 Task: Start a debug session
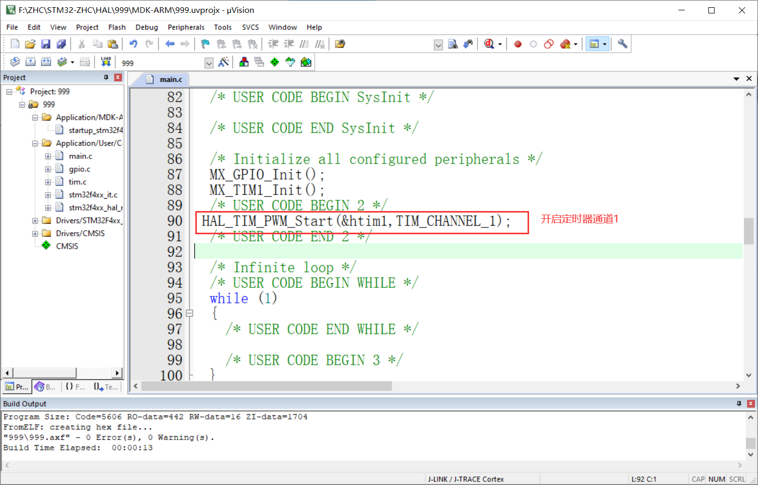click(489, 44)
